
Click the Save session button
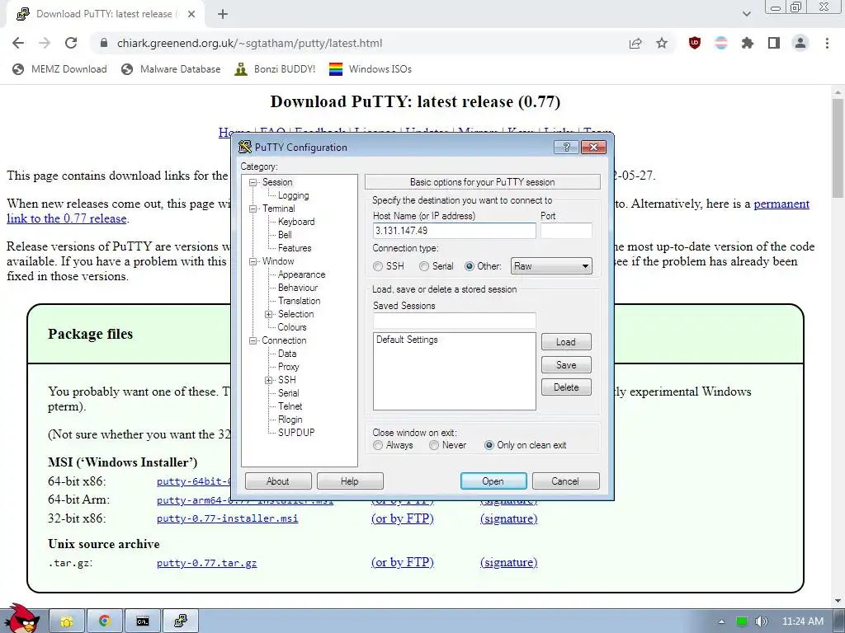coord(566,365)
